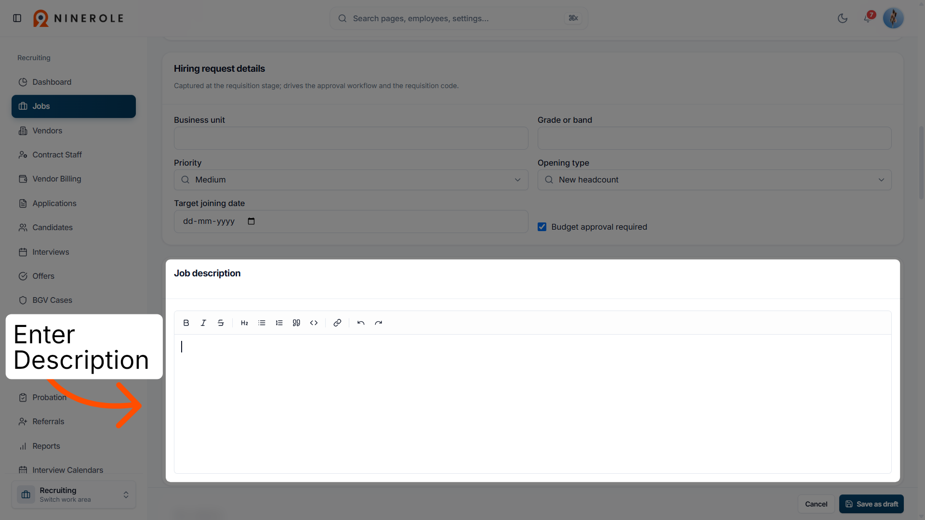This screenshot has width=925, height=520.
Task: Undo last edit in editor
Action: [x=361, y=323]
